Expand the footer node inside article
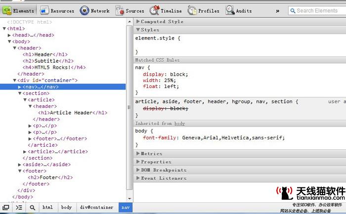The height and width of the screenshot is (214, 346). (x=30, y=139)
